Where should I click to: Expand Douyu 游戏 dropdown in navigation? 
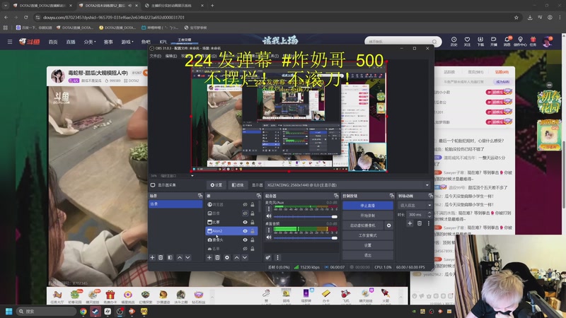coord(127,42)
